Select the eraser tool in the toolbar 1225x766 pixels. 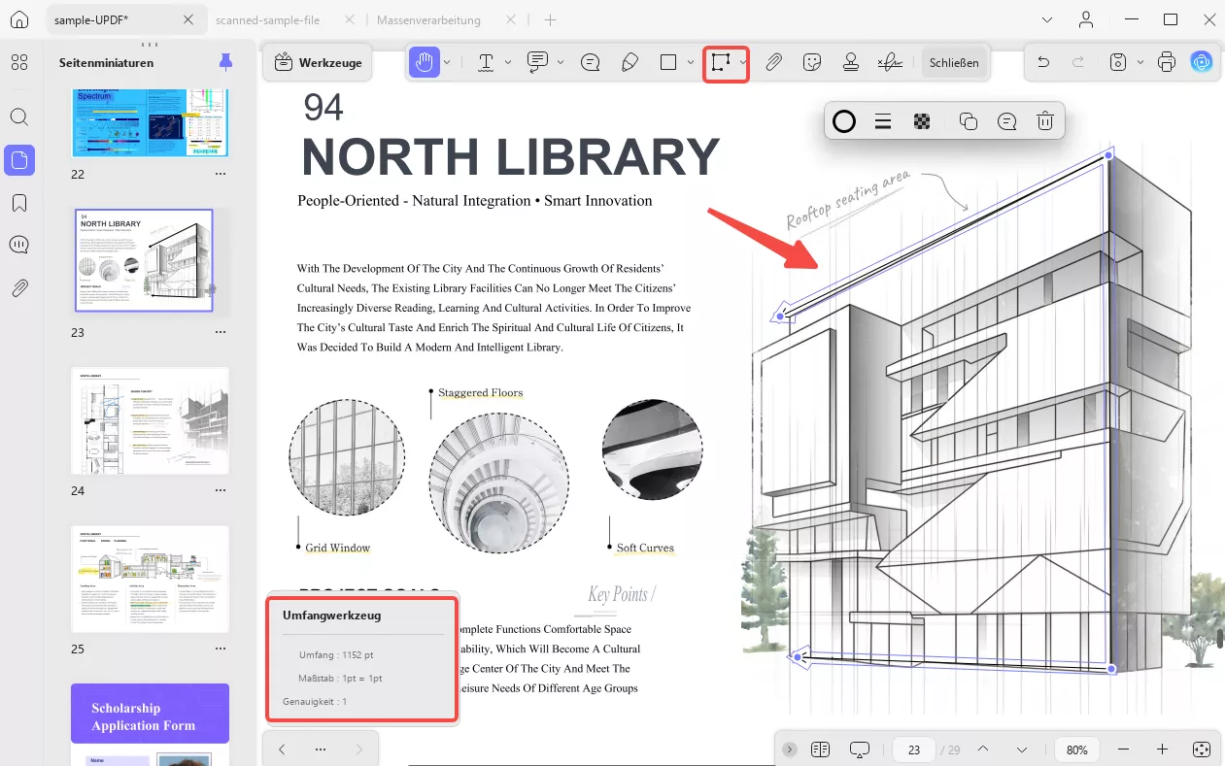[630, 62]
